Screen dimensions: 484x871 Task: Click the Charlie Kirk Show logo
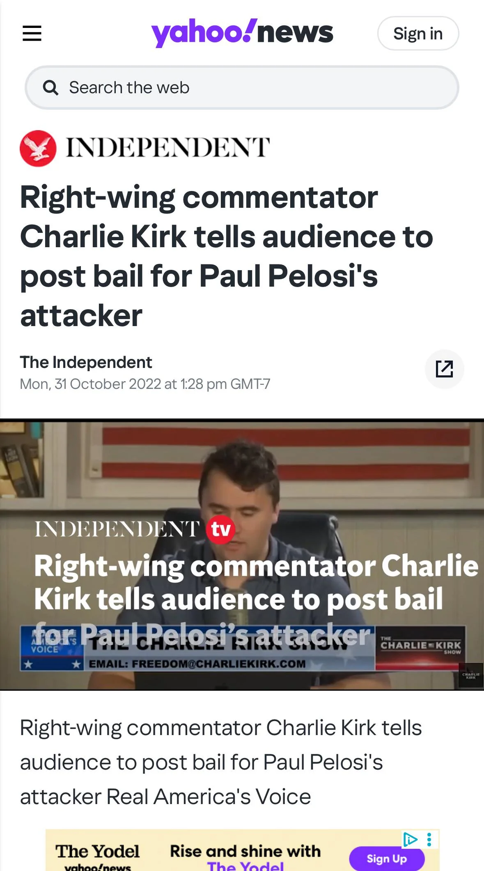(x=421, y=646)
